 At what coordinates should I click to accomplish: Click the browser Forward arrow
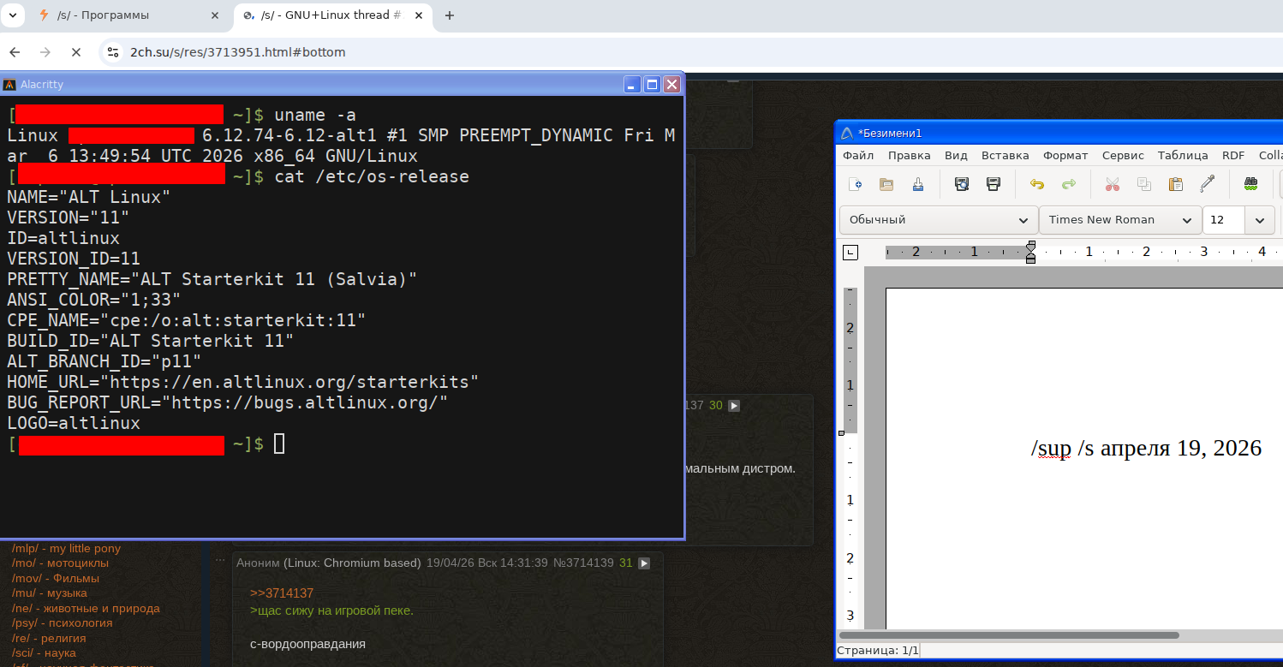click(x=45, y=52)
